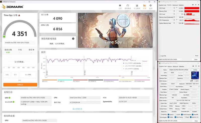The width and height of the screenshot is (201, 123).
Task: Switch to Sensors tab in lower GPU-Z window
Action: (x=170, y=67)
